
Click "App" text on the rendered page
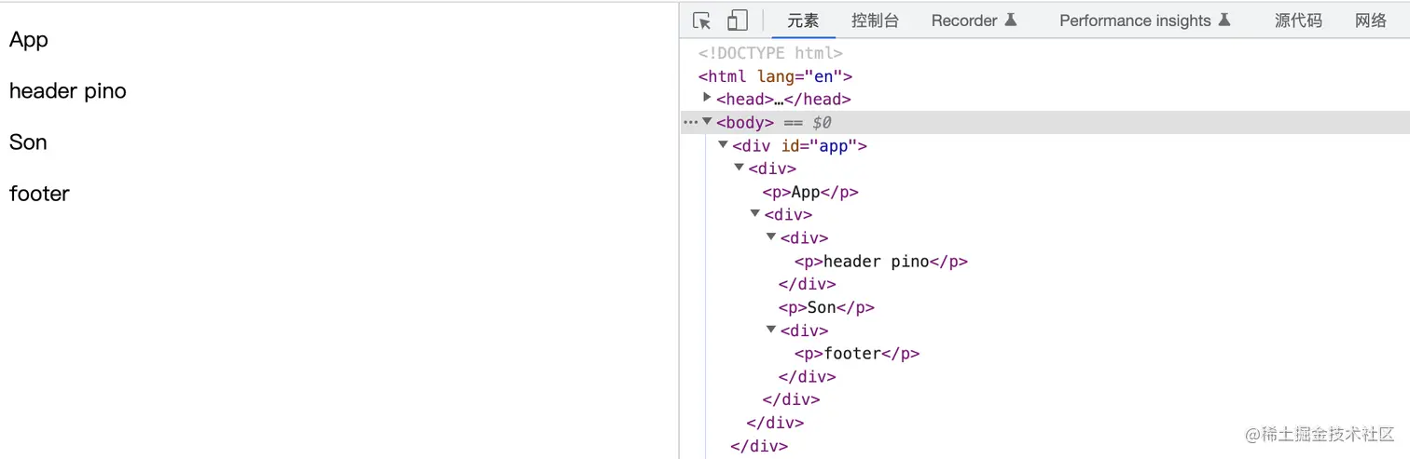tap(28, 40)
